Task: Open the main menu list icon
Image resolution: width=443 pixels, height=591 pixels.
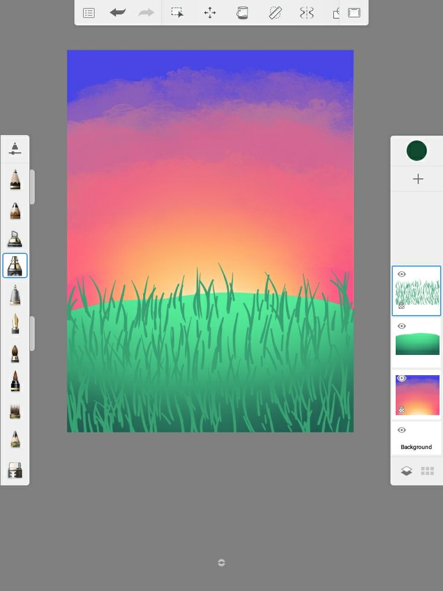Action: point(88,13)
